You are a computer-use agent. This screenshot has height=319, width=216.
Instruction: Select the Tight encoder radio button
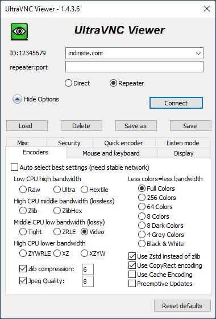coord(23,232)
